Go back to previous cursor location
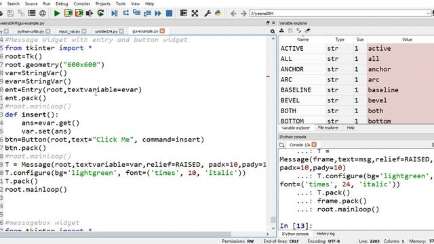 233,14
